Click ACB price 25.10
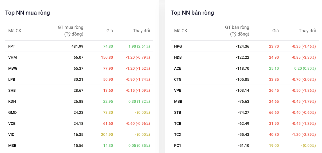The height and width of the screenshot is (153, 322). click(274, 68)
